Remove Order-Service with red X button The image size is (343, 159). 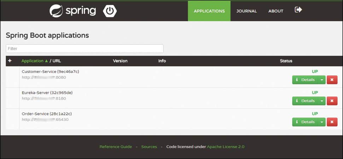pos(332,122)
